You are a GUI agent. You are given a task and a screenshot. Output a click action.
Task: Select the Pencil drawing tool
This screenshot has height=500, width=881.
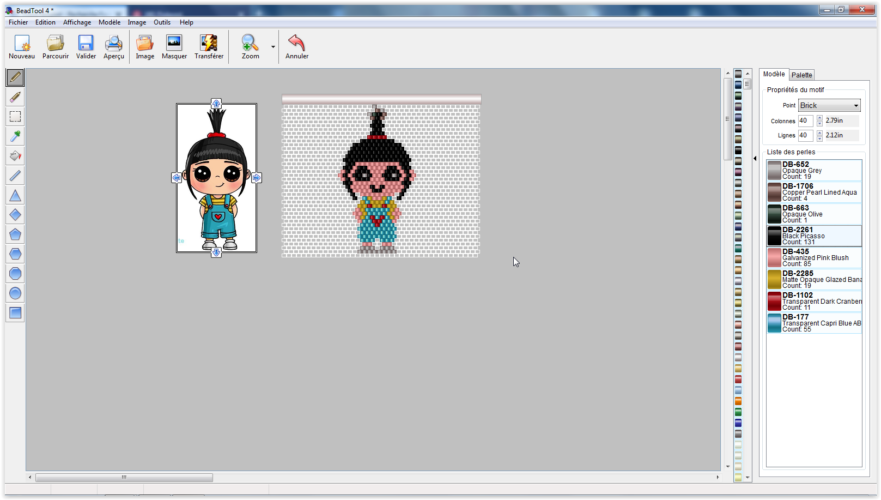click(x=15, y=77)
